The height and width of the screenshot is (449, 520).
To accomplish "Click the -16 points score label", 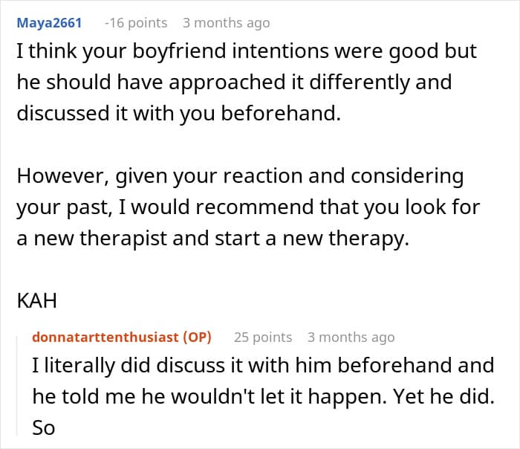I will pos(136,23).
